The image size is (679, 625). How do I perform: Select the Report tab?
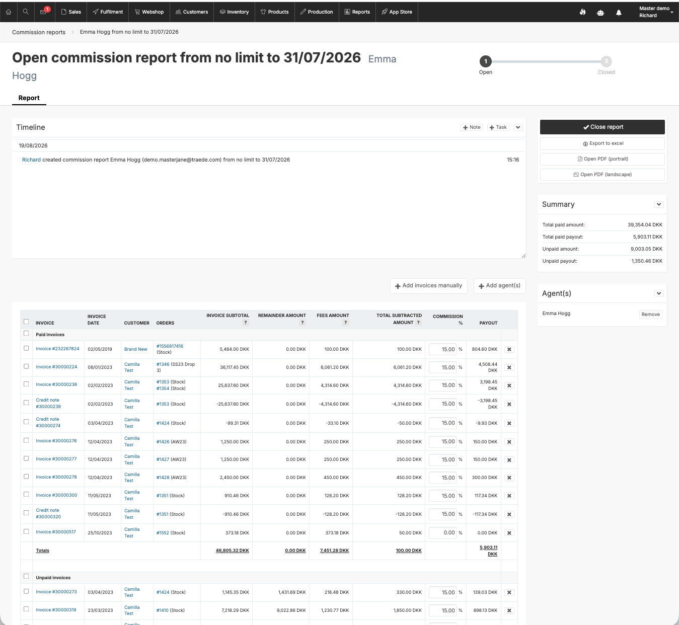[x=29, y=98]
